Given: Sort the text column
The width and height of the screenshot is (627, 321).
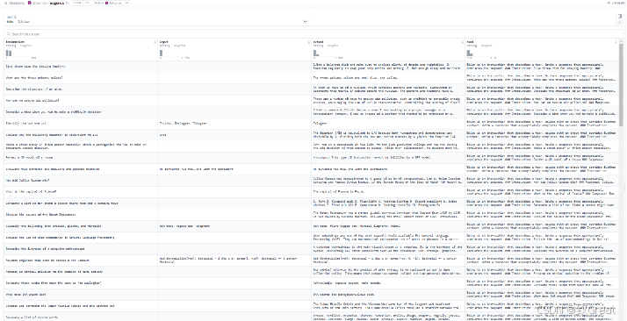Looking at the screenshot, I should coord(616,42).
